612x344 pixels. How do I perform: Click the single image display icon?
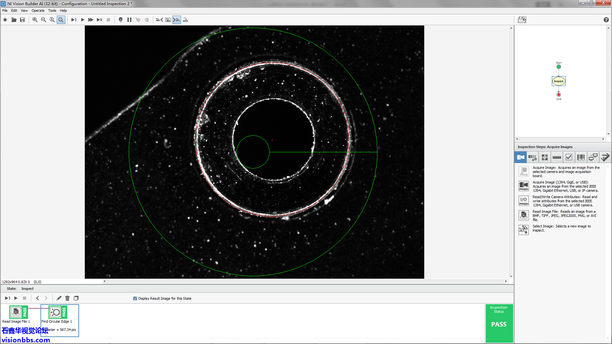click(x=168, y=20)
